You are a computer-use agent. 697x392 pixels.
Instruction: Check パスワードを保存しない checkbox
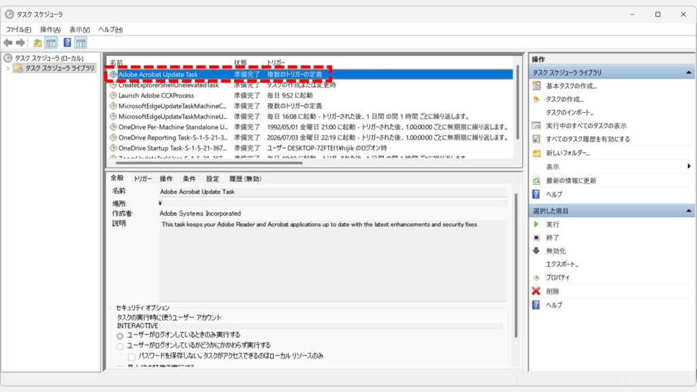point(131,357)
